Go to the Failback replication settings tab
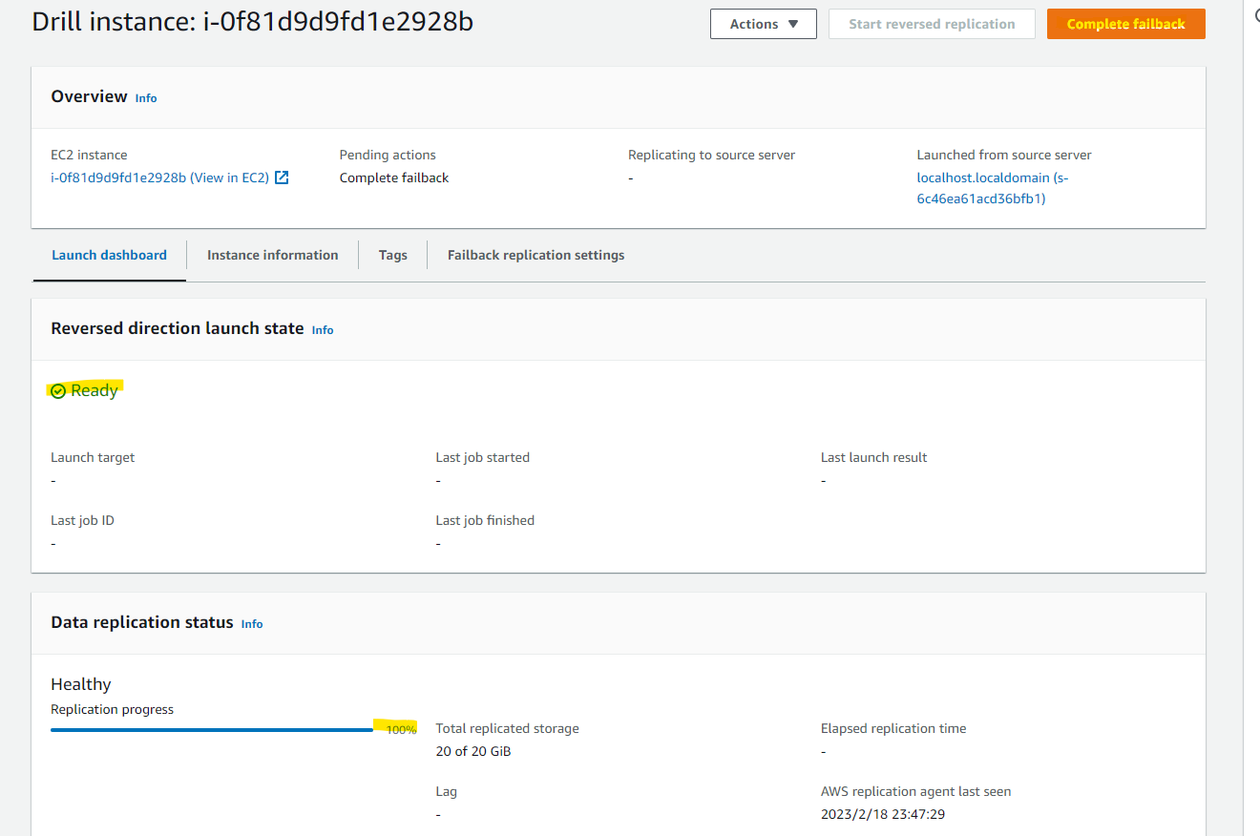This screenshot has width=1260, height=836. [x=536, y=255]
